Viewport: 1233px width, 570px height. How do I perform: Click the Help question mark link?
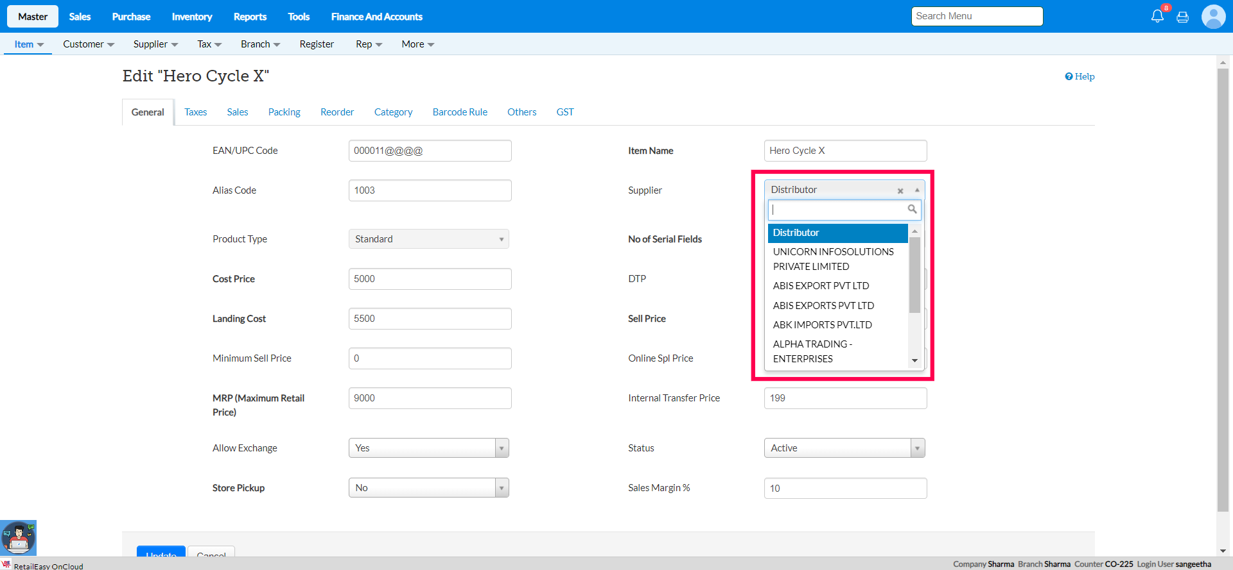pos(1080,76)
